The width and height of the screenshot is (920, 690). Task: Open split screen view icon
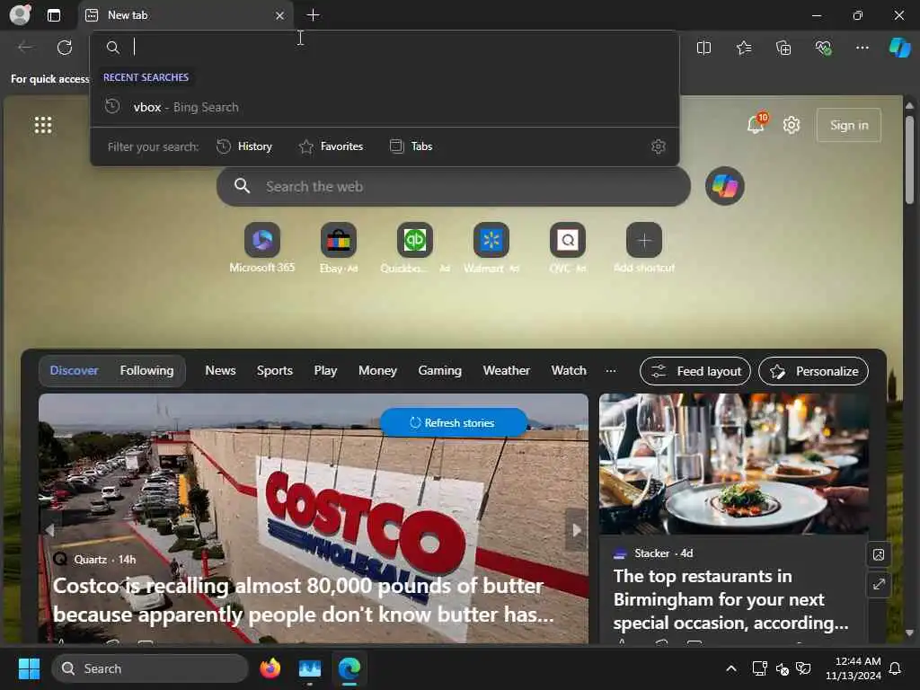(703, 48)
